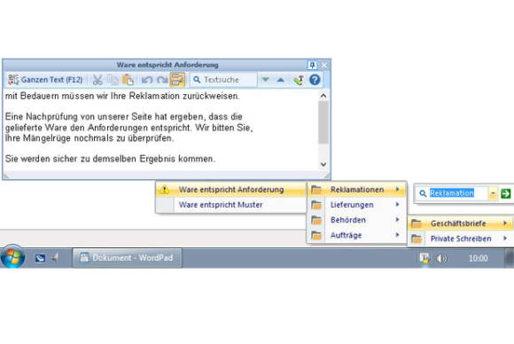This screenshot has width=514, height=344.
Task: Click the spell check icon
Action: pos(299,80)
